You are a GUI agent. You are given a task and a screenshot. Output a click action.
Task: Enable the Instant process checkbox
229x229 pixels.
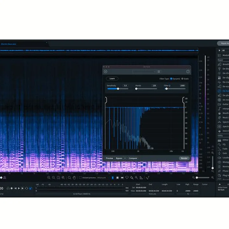tap(80, 177)
